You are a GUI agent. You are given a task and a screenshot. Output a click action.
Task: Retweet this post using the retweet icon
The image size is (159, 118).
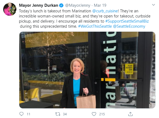tap(58, 114)
